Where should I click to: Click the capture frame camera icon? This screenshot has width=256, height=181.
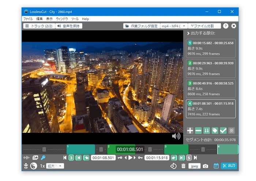point(206,166)
